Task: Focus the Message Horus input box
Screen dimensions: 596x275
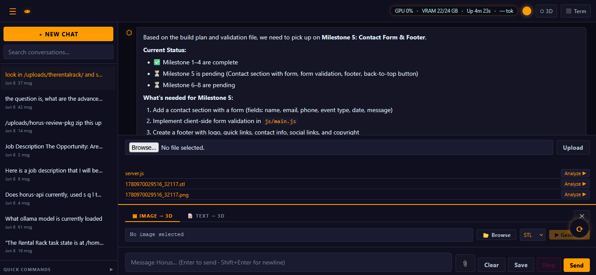Action: coord(288,262)
